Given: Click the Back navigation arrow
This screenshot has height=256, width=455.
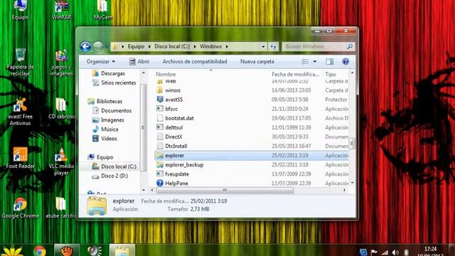Looking at the screenshot, I should [x=85, y=46].
